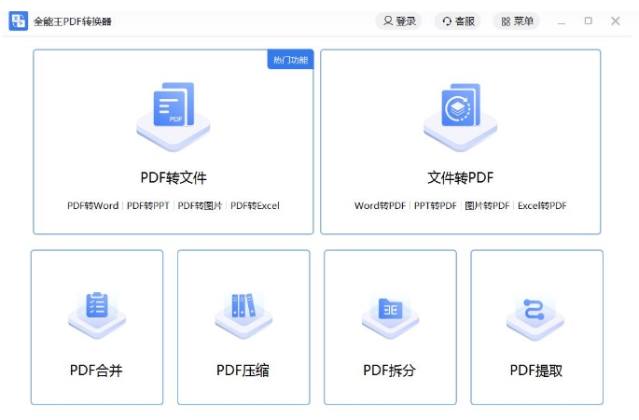The image size is (639, 420).
Task: Minimize the converter window
Action: (x=562, y=21)
